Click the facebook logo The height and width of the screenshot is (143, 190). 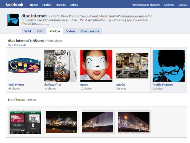14,5
